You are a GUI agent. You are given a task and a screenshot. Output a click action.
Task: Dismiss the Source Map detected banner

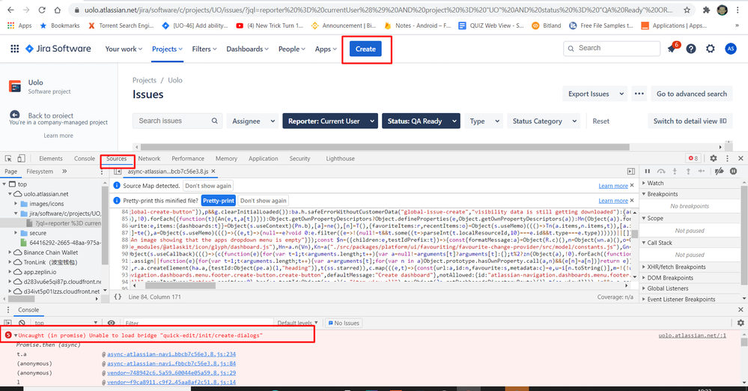pyautogui.click(x=632, y=185)
